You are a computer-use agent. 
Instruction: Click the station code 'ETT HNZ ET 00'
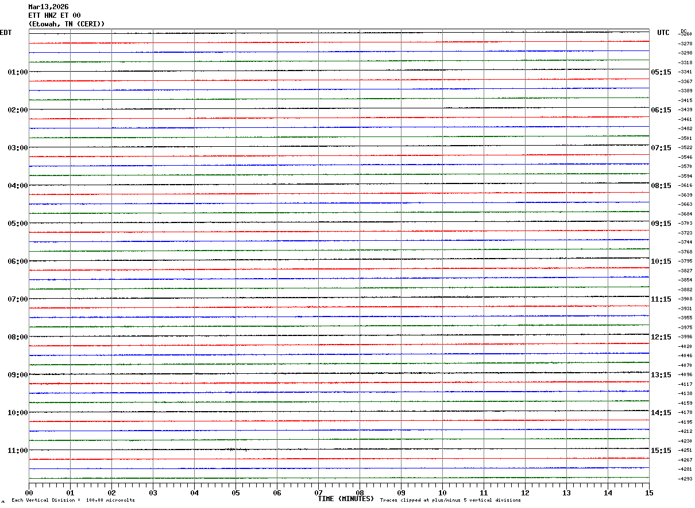(x=55, y=15)
